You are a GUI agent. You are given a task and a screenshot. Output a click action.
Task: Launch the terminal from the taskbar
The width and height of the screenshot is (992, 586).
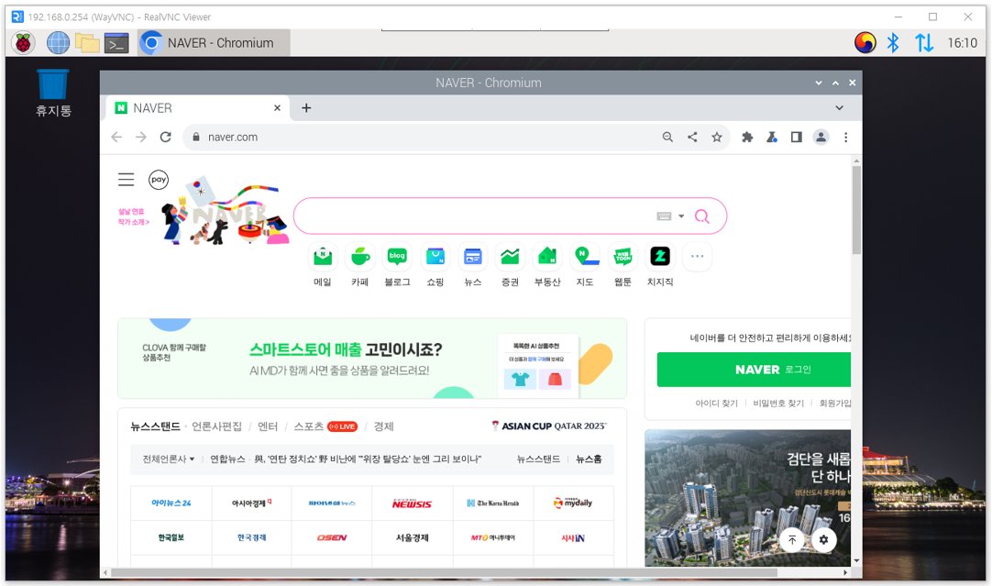[x=116, y=43]
